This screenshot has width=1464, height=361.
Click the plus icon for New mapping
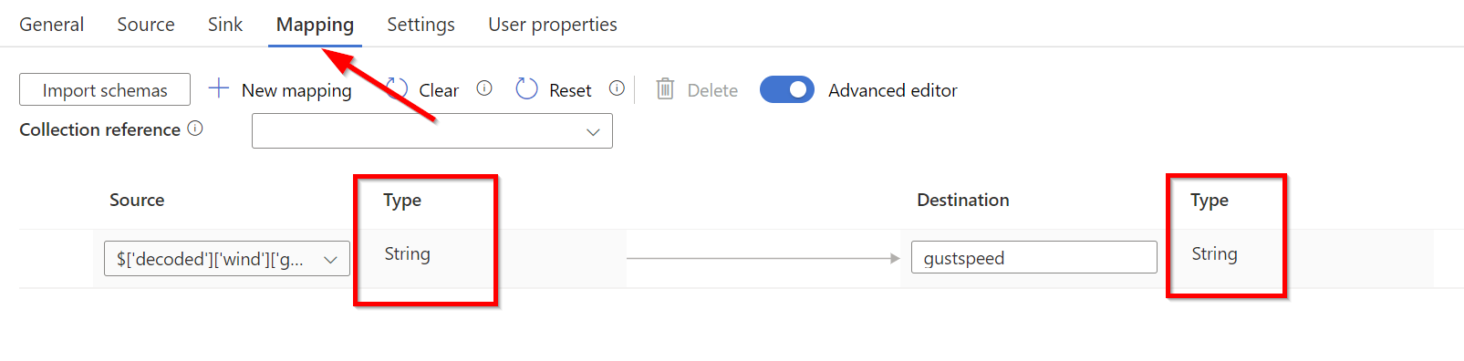(x=218, y=88)
